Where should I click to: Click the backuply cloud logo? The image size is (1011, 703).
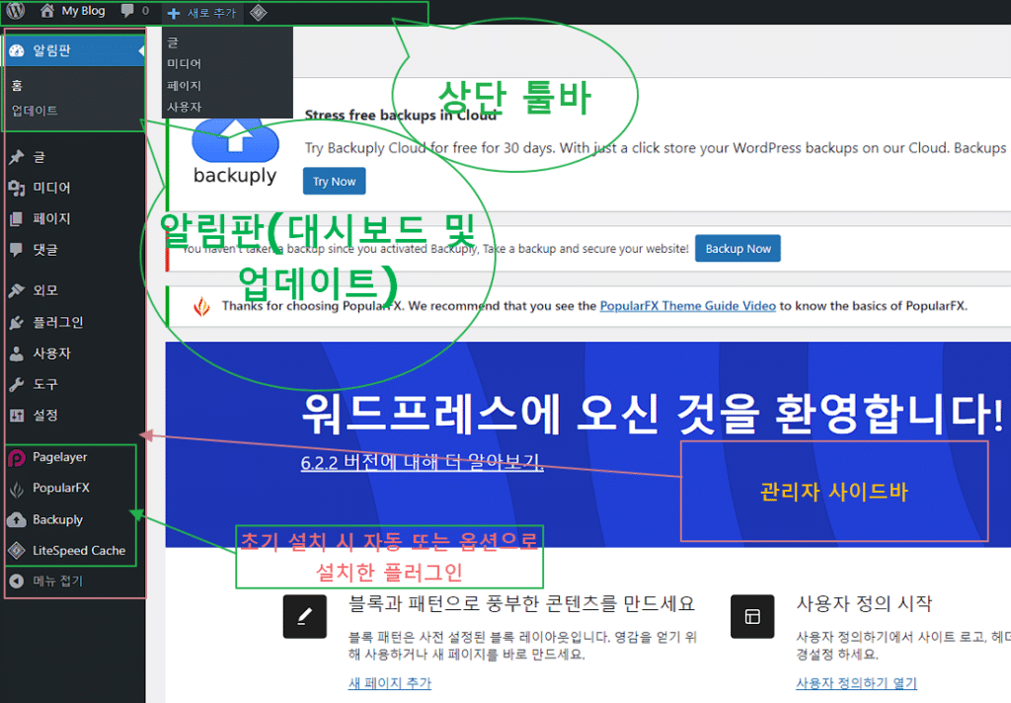[x=235, y=152]
